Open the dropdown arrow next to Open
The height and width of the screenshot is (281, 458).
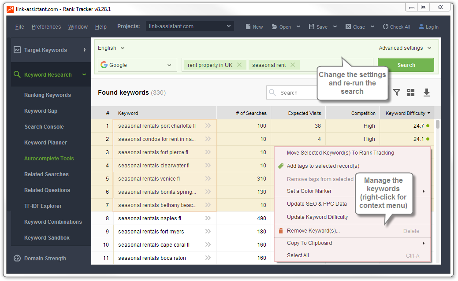coord(298,26)
